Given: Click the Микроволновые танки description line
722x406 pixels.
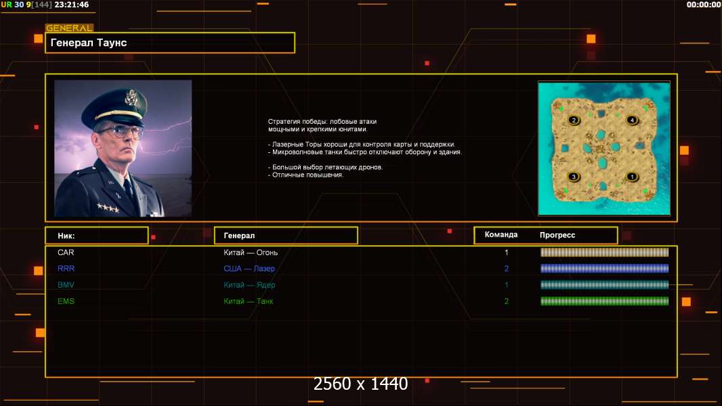Looking at the screenshot, I should (364, 152).
